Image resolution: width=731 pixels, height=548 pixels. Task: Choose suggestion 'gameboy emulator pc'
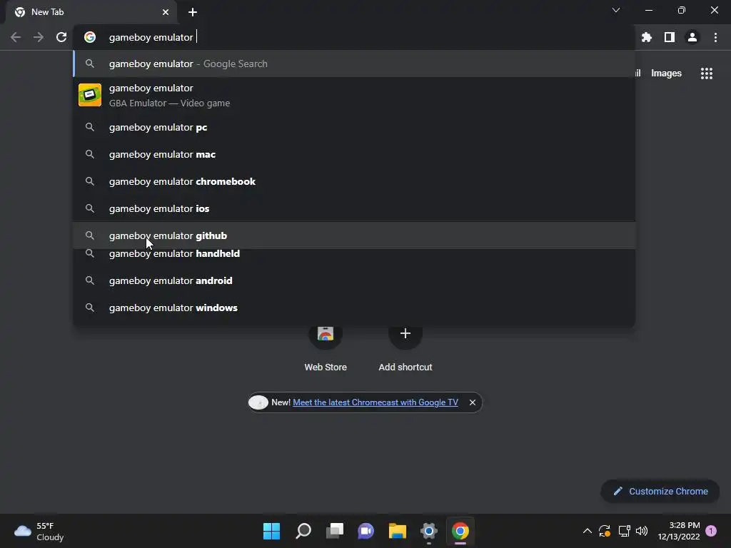coord(354,127)
